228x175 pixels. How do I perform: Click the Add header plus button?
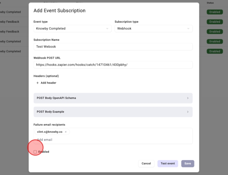46,83
